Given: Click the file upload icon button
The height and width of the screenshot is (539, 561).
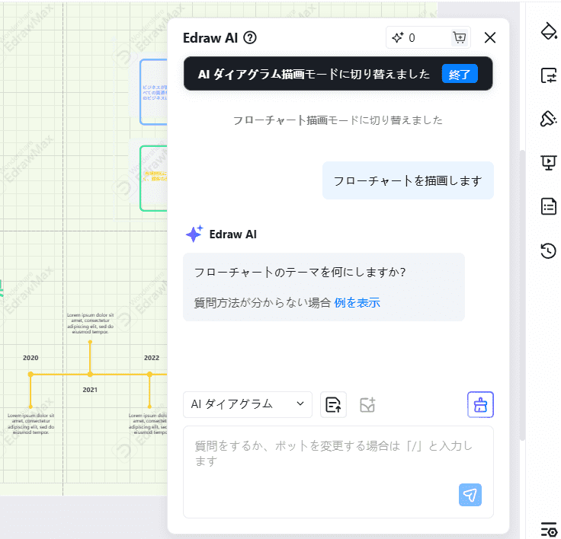Looking at the screenshot, I should tap(333, 404).
